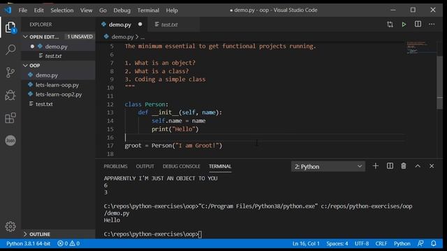The image size is (447, 251).
Task: Click the feedback icon in status bar
Action: coord(420,243)
